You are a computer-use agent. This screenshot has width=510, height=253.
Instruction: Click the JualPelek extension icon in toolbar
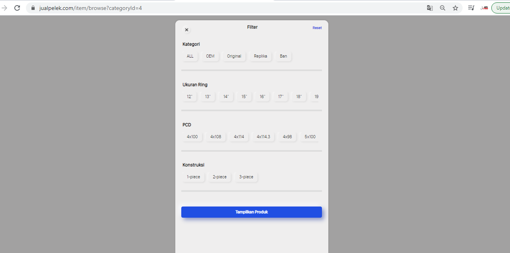(484, 8)
